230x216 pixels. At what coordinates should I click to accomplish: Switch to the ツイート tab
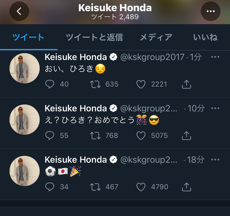click(28, 37)
